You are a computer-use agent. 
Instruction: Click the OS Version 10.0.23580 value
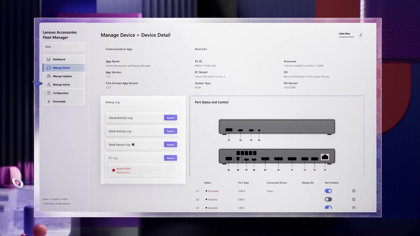click(290, 88)
